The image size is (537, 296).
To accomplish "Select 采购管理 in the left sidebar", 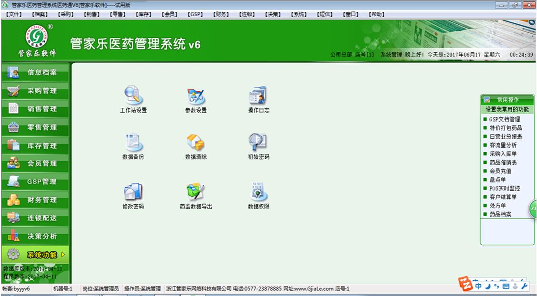I will (x=35, y=91).
